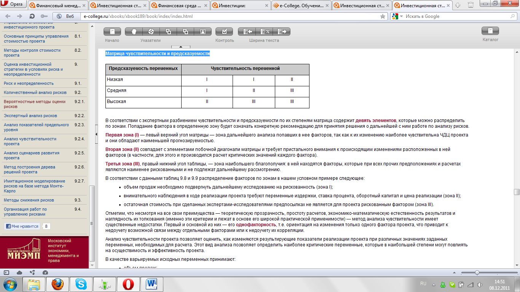Open the Начало home page icon
This screenshot has height=292, width=520.
coord(112,32)
